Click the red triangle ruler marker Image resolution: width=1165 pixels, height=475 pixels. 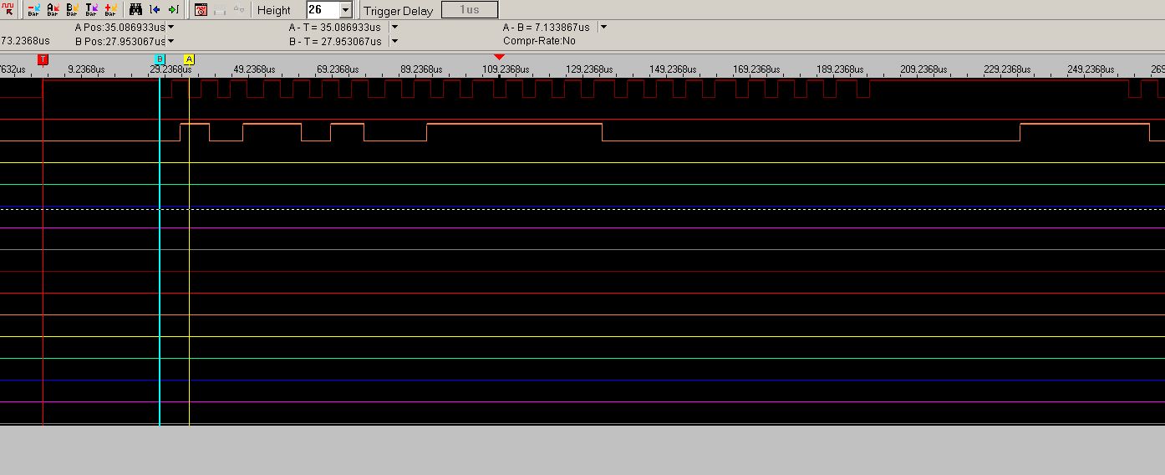[499, 57]
